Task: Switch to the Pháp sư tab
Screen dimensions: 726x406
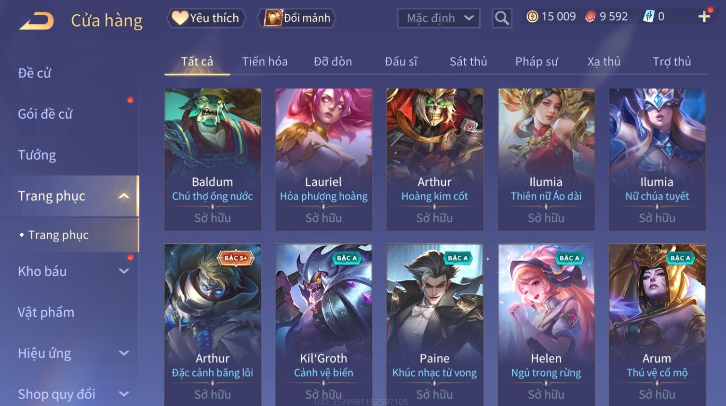Action: pyautogui.click(x=537, y=62)
